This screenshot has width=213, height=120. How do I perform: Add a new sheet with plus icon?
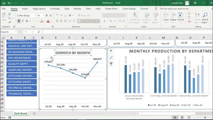pos(34,113)
